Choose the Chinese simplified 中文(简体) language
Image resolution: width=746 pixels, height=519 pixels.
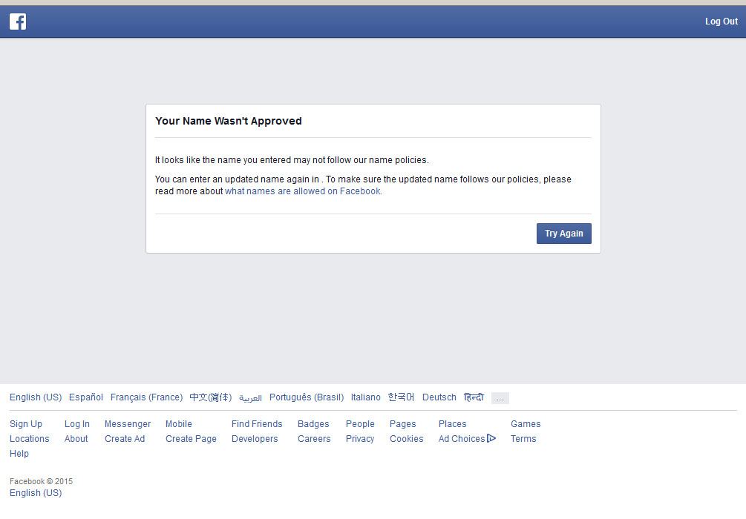coord(211,397)
